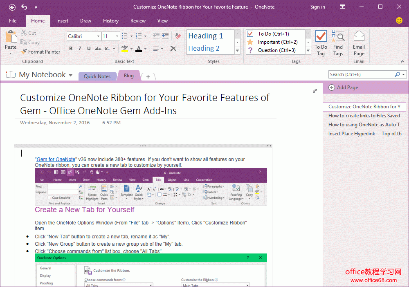Viewport: 409px width, 287px height.
Task: Open paragraph alignment options
Action: tap(158, 49)
